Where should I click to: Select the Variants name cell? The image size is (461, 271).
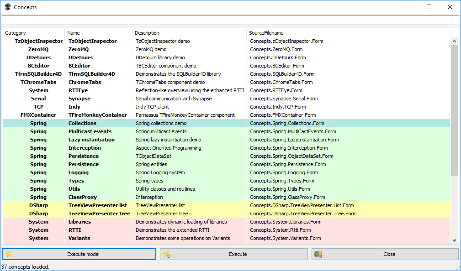coord(79,239)
